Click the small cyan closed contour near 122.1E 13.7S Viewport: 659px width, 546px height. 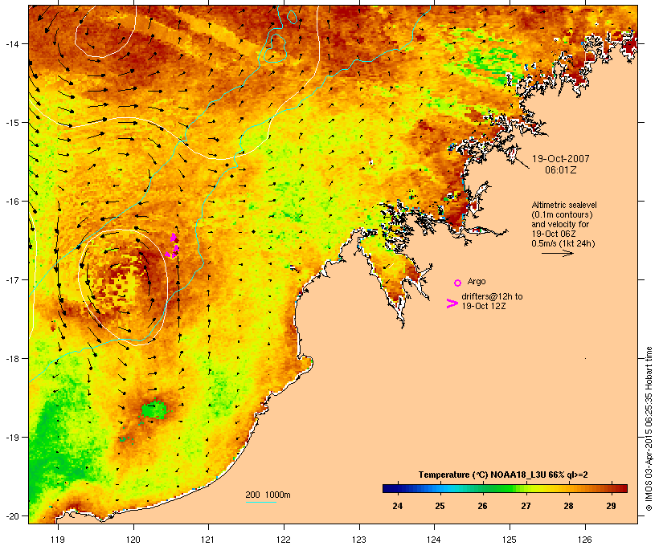click(292, 17)
